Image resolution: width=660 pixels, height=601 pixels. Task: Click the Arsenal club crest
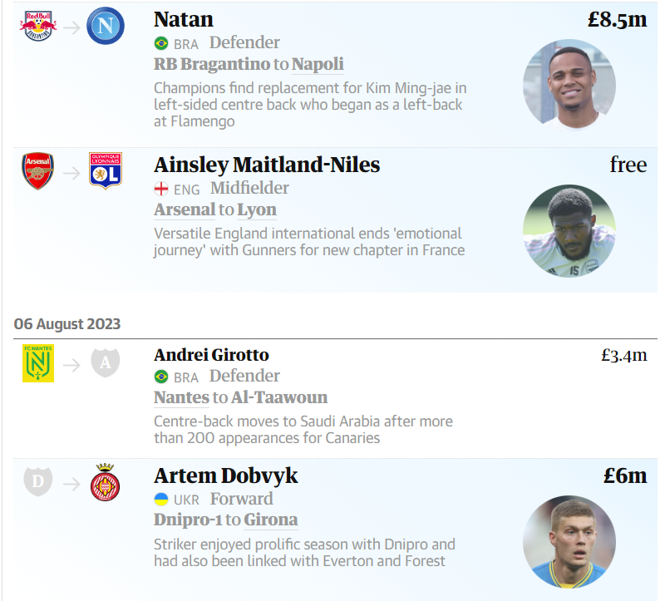(37, 170)
